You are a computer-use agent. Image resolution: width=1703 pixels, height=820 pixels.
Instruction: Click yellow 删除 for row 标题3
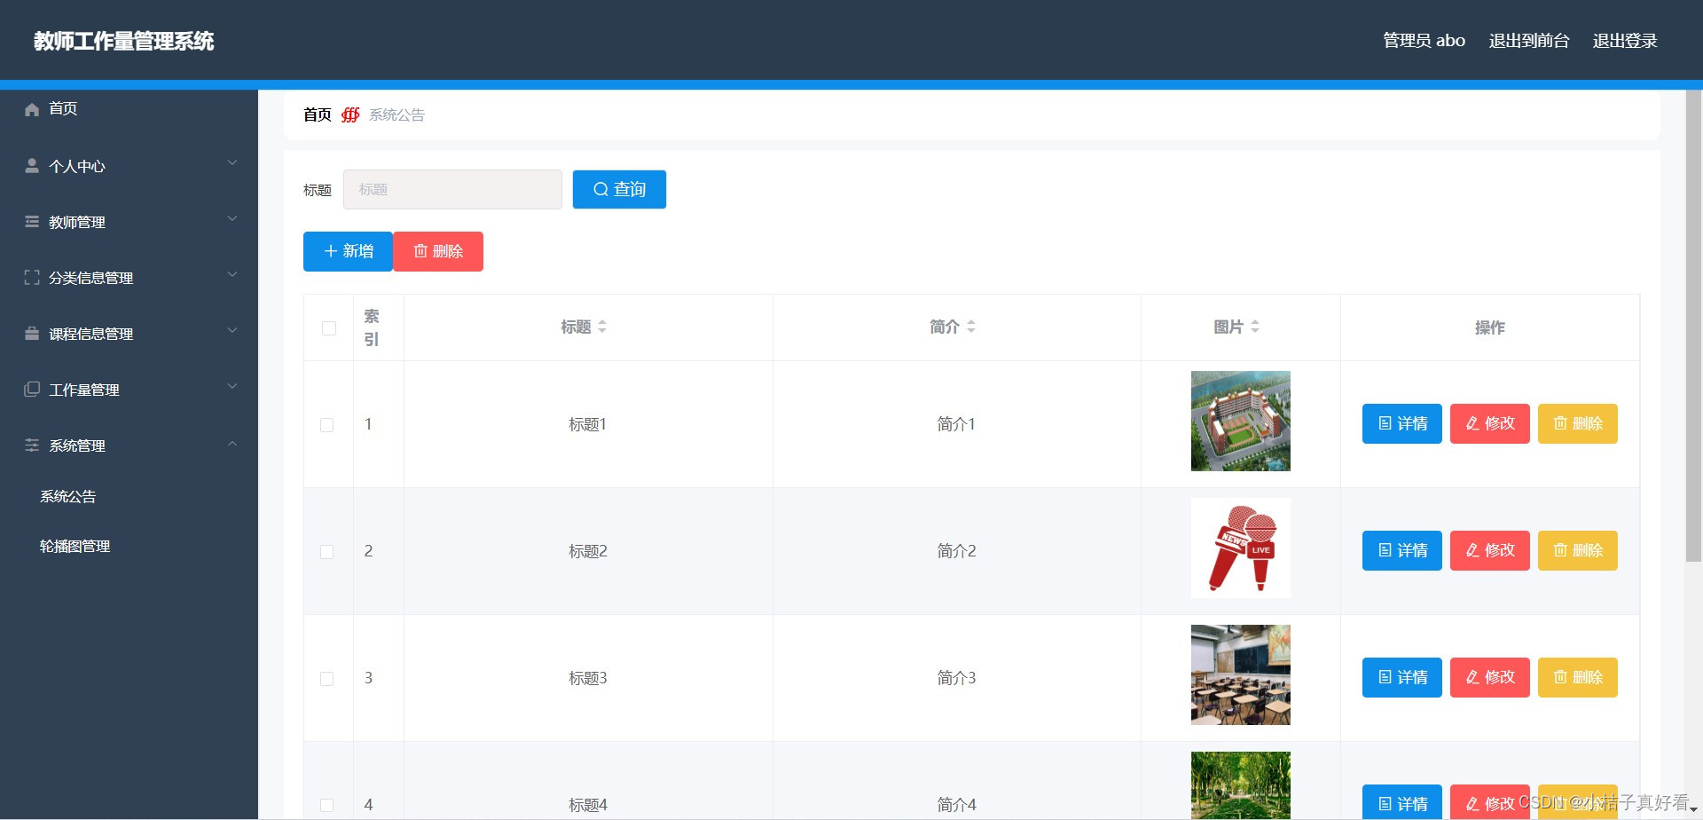pos(1578,677)
